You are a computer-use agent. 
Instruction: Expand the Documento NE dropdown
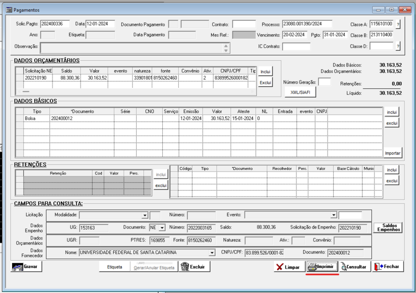(162, 228)
